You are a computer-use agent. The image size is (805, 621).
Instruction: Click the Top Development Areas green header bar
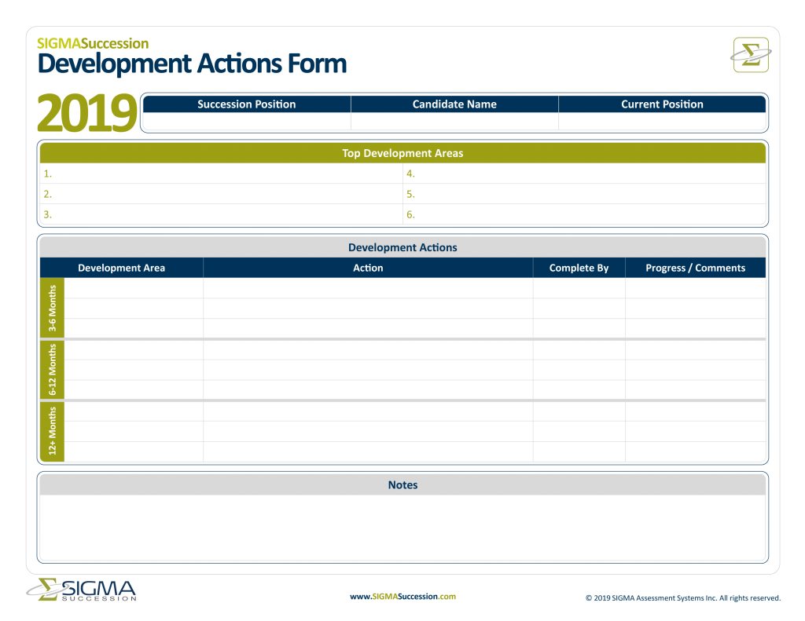coord(402,153)
